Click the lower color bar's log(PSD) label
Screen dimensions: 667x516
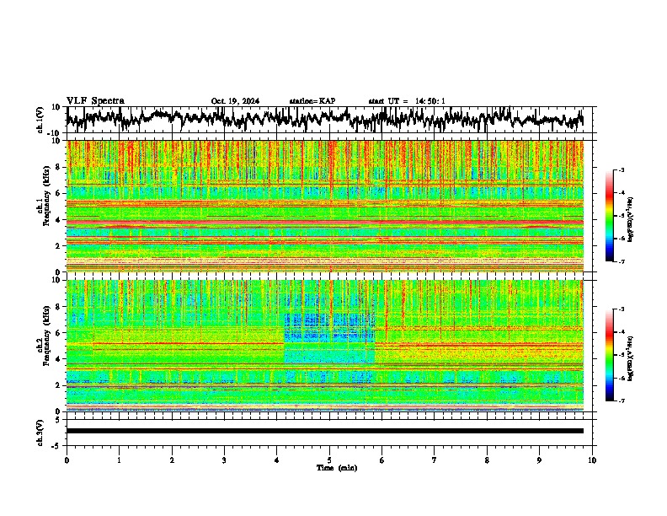(630, 358)
